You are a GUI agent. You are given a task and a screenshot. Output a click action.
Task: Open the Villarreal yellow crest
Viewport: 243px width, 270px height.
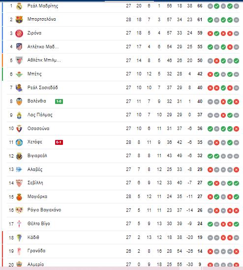[x=19, y=156]
